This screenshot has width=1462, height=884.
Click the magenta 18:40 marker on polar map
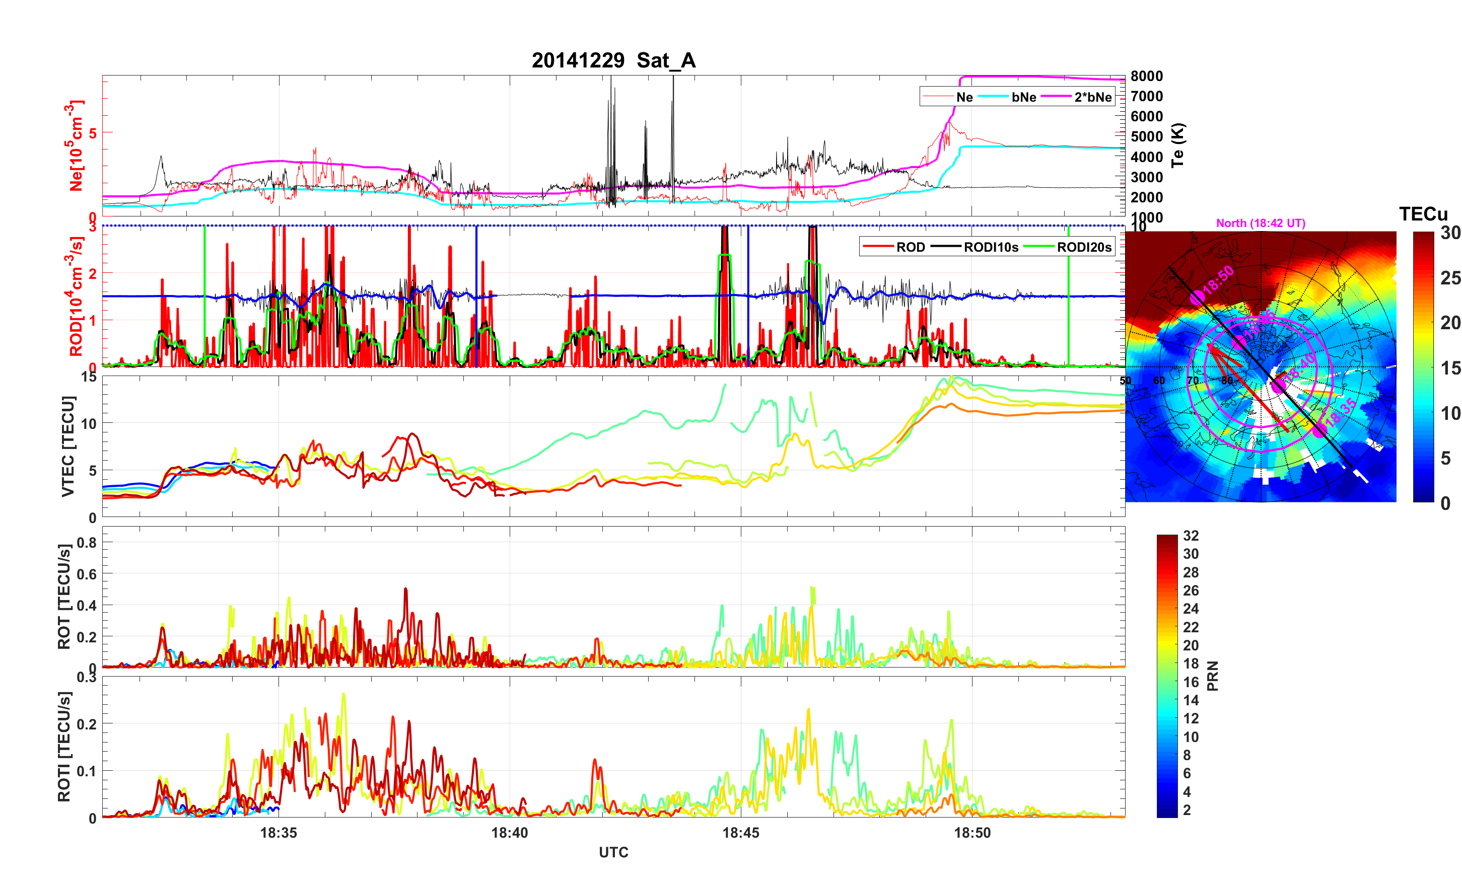[x=1279, y=385]
